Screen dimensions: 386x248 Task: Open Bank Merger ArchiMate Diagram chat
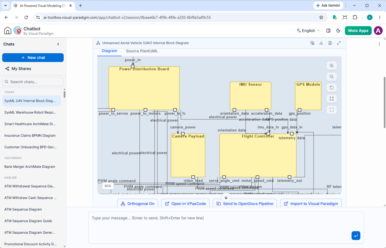[31, 167]
